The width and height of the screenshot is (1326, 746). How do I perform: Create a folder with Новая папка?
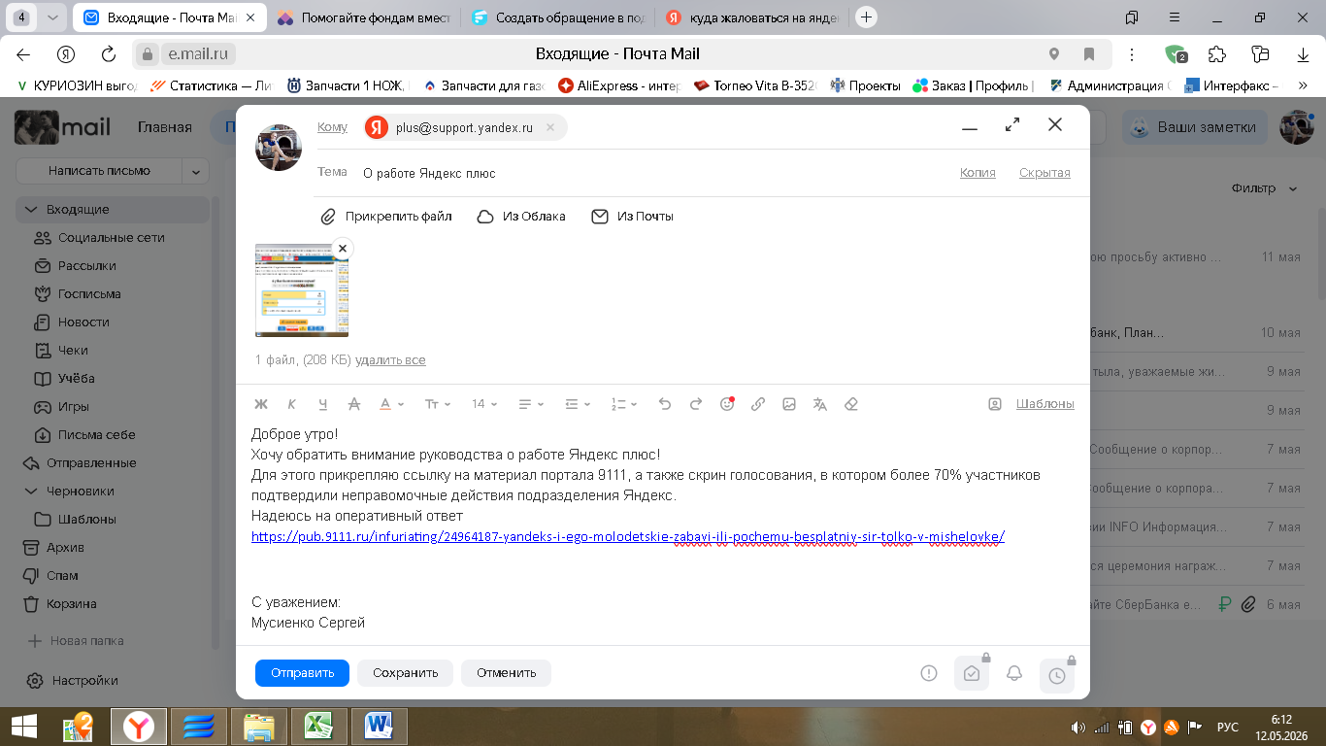click(x=77, y=641)
